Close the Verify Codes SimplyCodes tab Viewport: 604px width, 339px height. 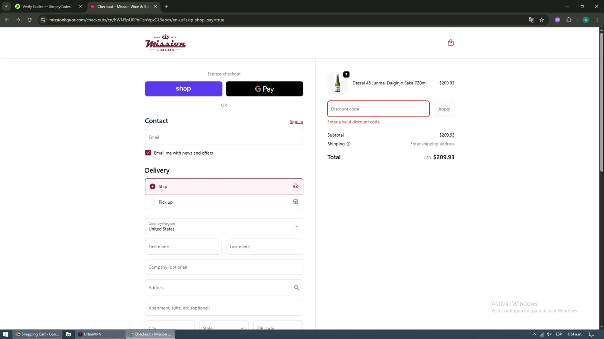81,6
